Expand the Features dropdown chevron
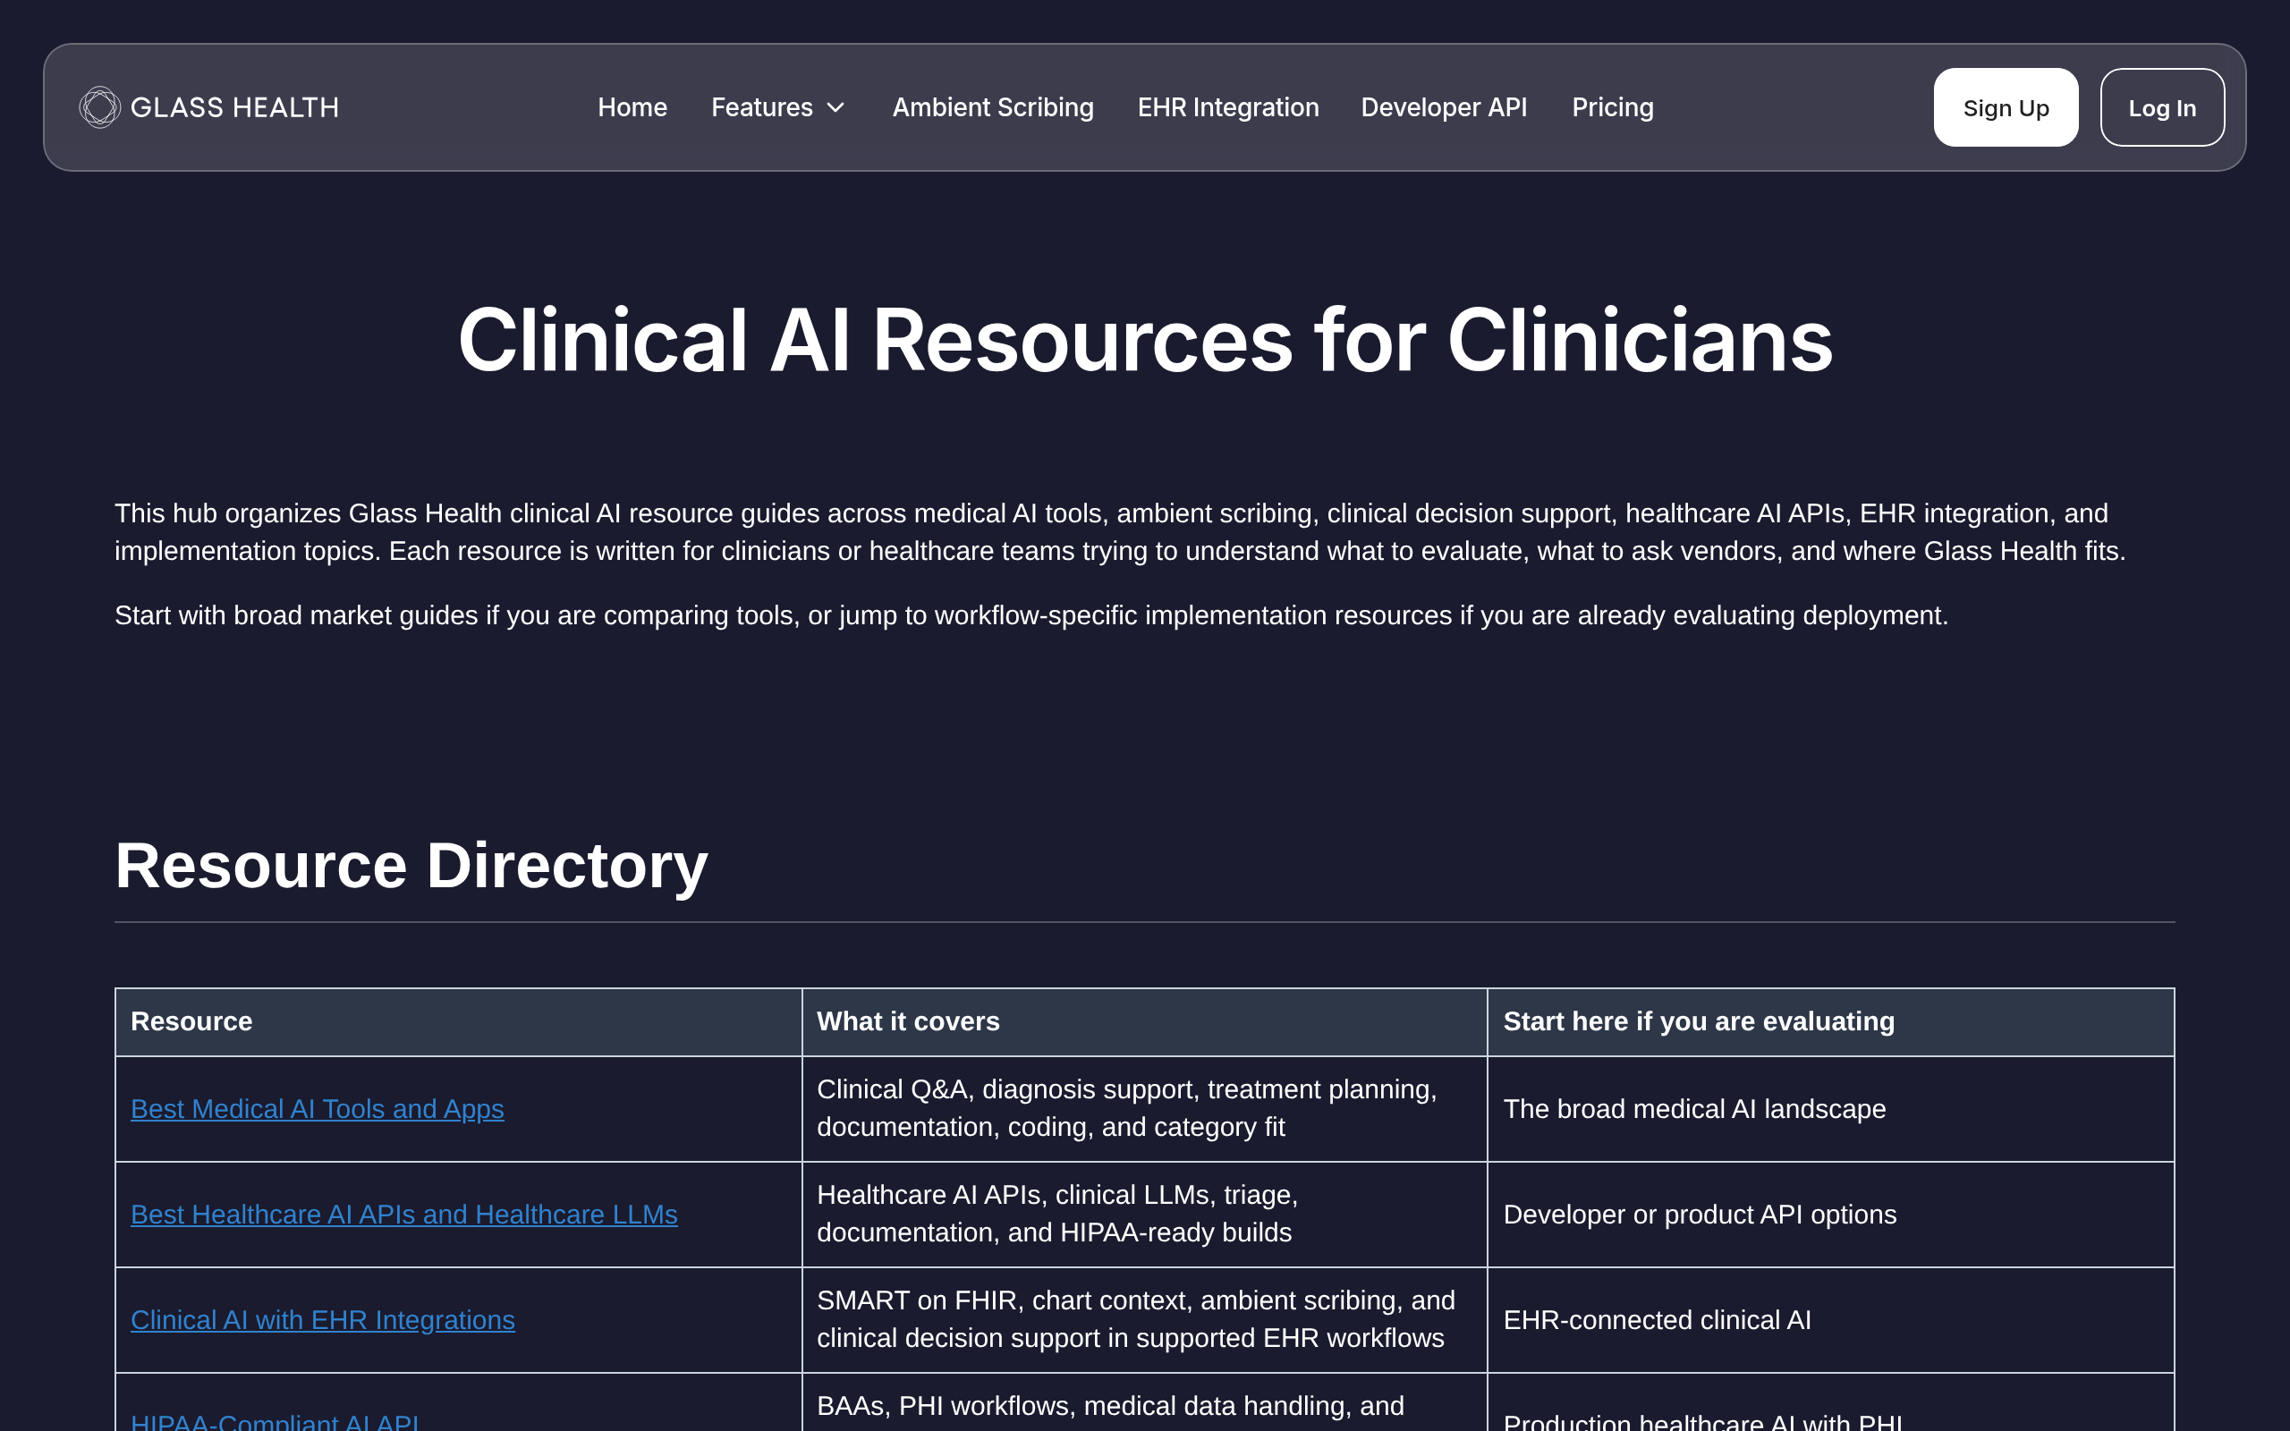This screenshot has width=2290, height=1431. point(835,108)
